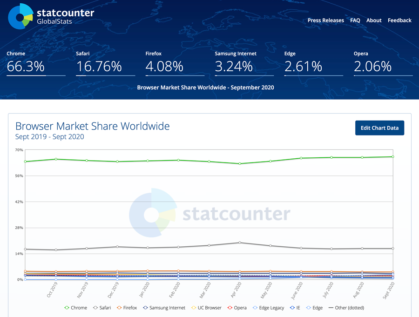This screenshot has width=419, height=317.
Task: Click the Edge 2.61% stat
Action: point(314,63)
